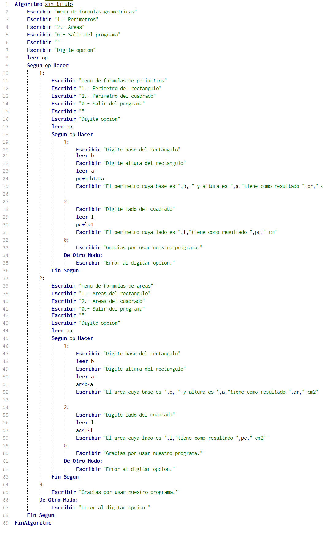Viewport: 323px width, 539px height.
Task: Click the ar←b*a area formula
Action: pyautogui.click(x=84, y=384)
